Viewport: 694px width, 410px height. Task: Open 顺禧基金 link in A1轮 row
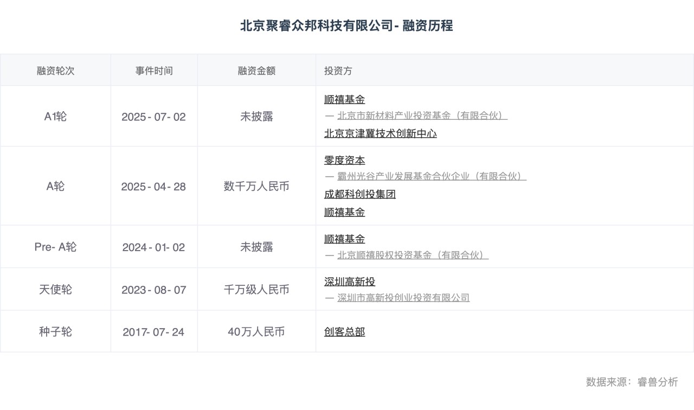pos(344,100)
